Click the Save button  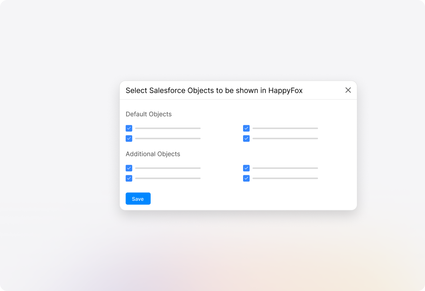click(138, 199)
